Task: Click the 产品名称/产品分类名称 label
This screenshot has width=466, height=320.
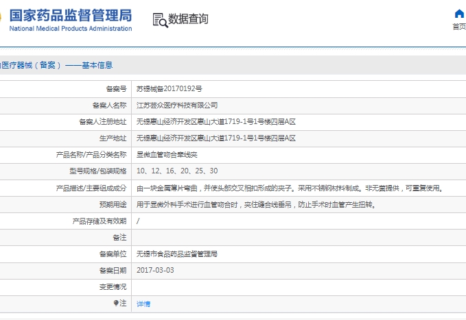Action: [91, 154]
